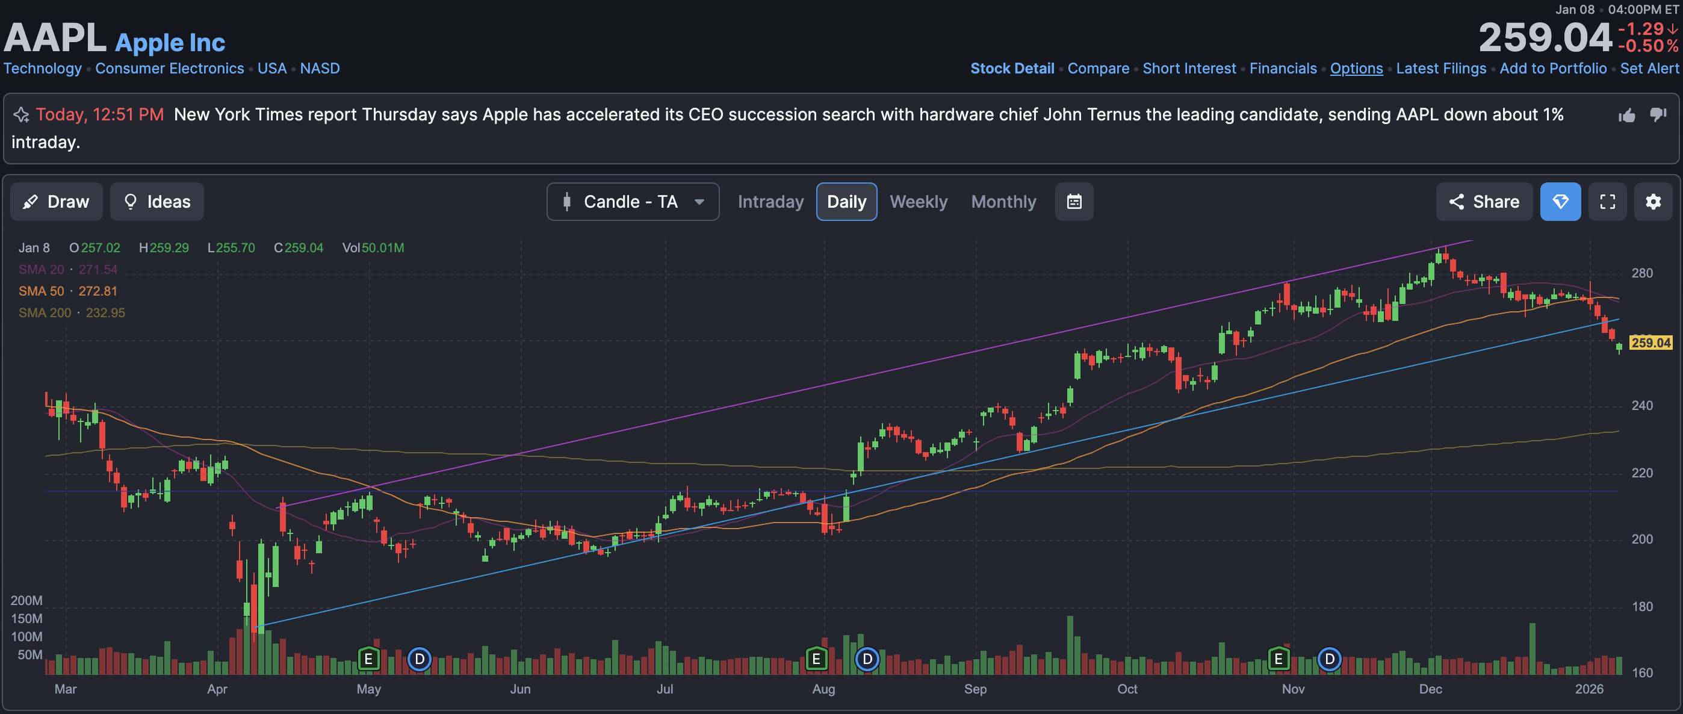Open the Options link

click(1356, 69)
